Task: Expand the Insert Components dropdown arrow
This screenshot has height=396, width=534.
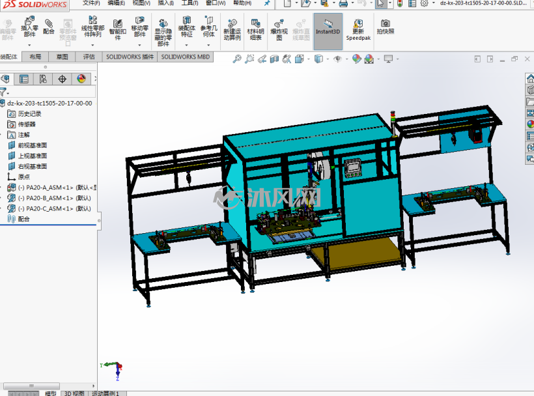Action: 29,45
